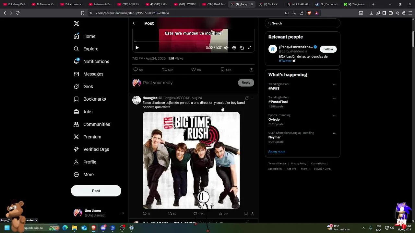Open Bookmarks in the sidebar
The image size is (415, 233).
(90, 99)
